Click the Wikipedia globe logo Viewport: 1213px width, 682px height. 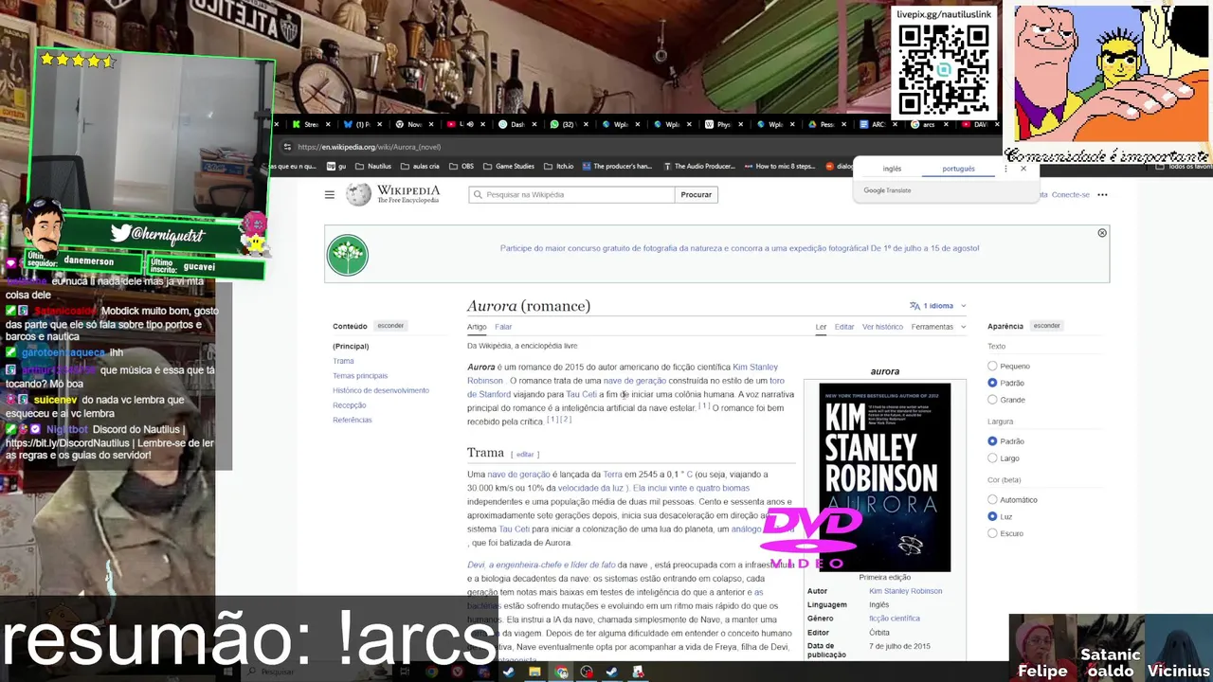(x=358, y=194)
